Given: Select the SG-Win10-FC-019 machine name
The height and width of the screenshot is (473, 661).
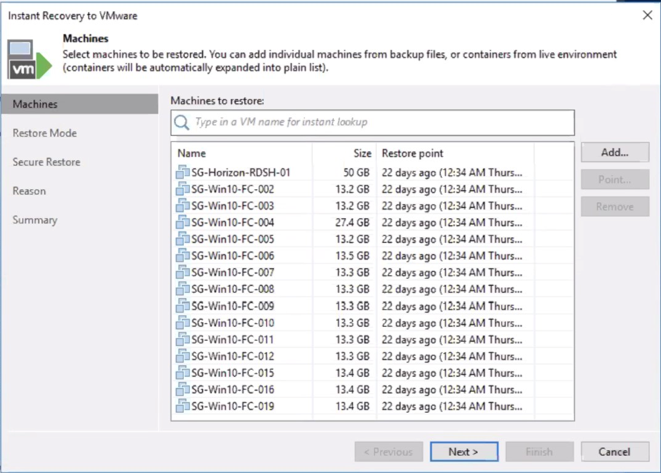Looking at the screenshot, I should [x=232, y=406].
